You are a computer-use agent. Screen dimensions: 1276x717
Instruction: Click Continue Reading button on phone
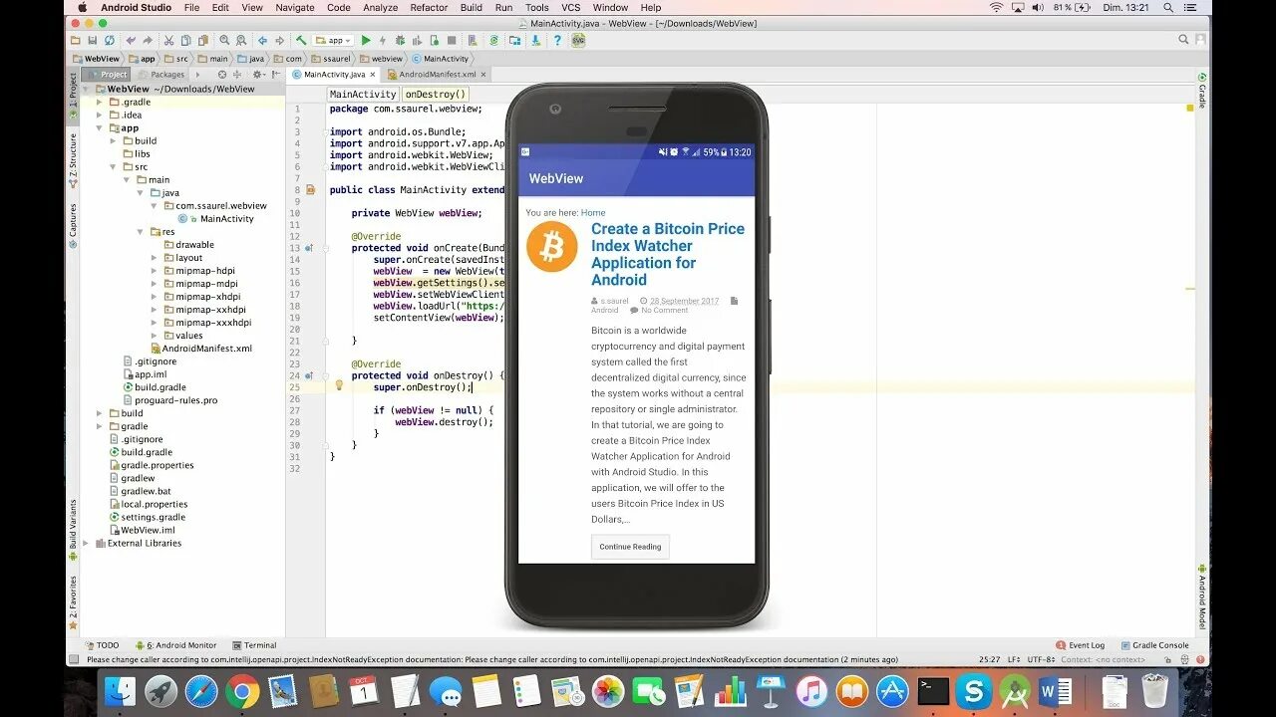[630, 547]
